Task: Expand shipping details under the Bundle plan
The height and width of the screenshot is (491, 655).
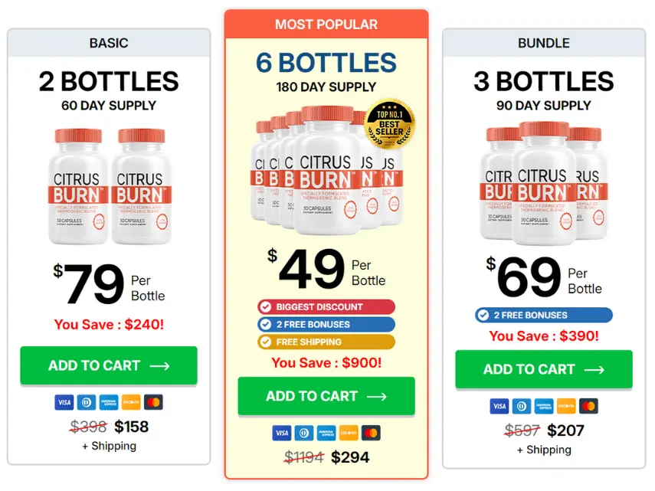Action: (x=544, y=450)
